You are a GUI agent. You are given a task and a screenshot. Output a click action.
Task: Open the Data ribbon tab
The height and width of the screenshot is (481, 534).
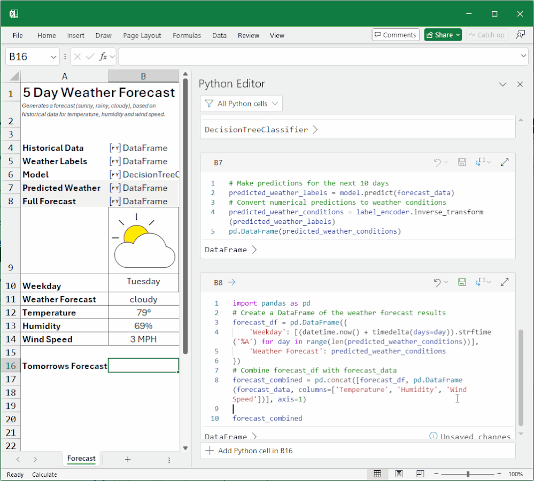click(219, 35)
